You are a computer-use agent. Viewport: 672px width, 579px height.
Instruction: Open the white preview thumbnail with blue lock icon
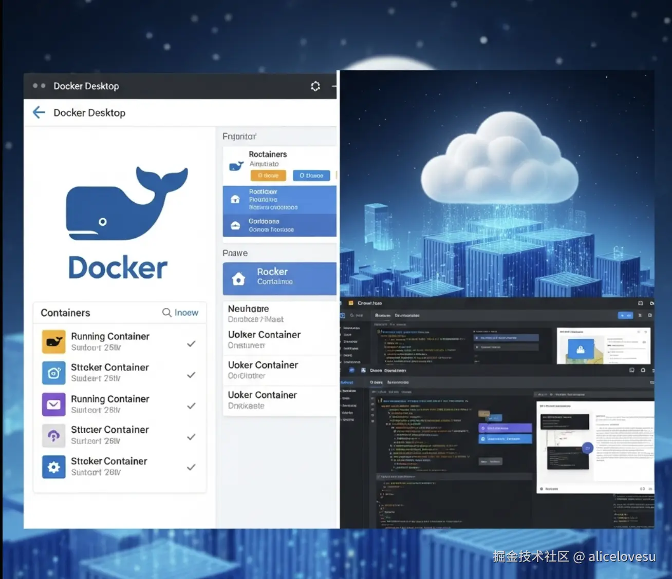pos(604,345)
